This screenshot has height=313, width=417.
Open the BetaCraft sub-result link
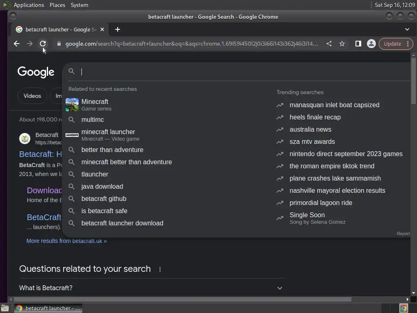point(44,217)
